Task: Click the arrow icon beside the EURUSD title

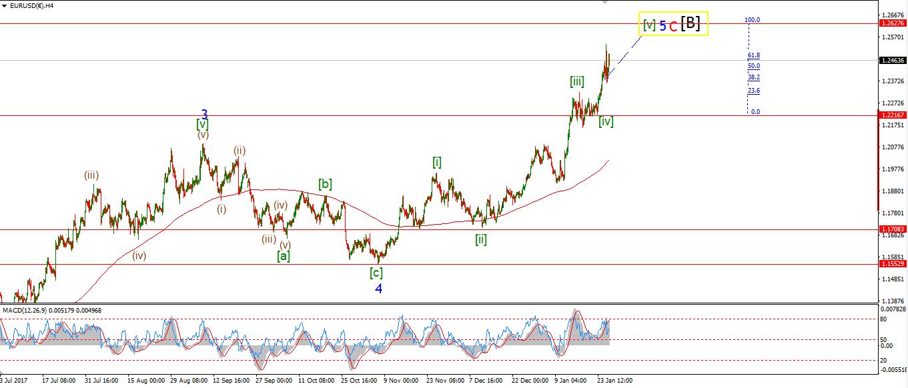Action: pyautogui.click(x=4, y=5)
